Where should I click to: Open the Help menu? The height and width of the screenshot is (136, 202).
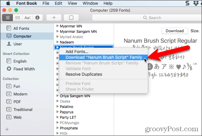coord(108,3)
